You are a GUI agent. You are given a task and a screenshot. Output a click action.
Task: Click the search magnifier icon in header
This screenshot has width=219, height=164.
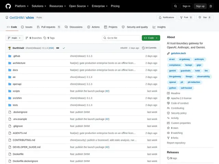[x=176, y=6]
